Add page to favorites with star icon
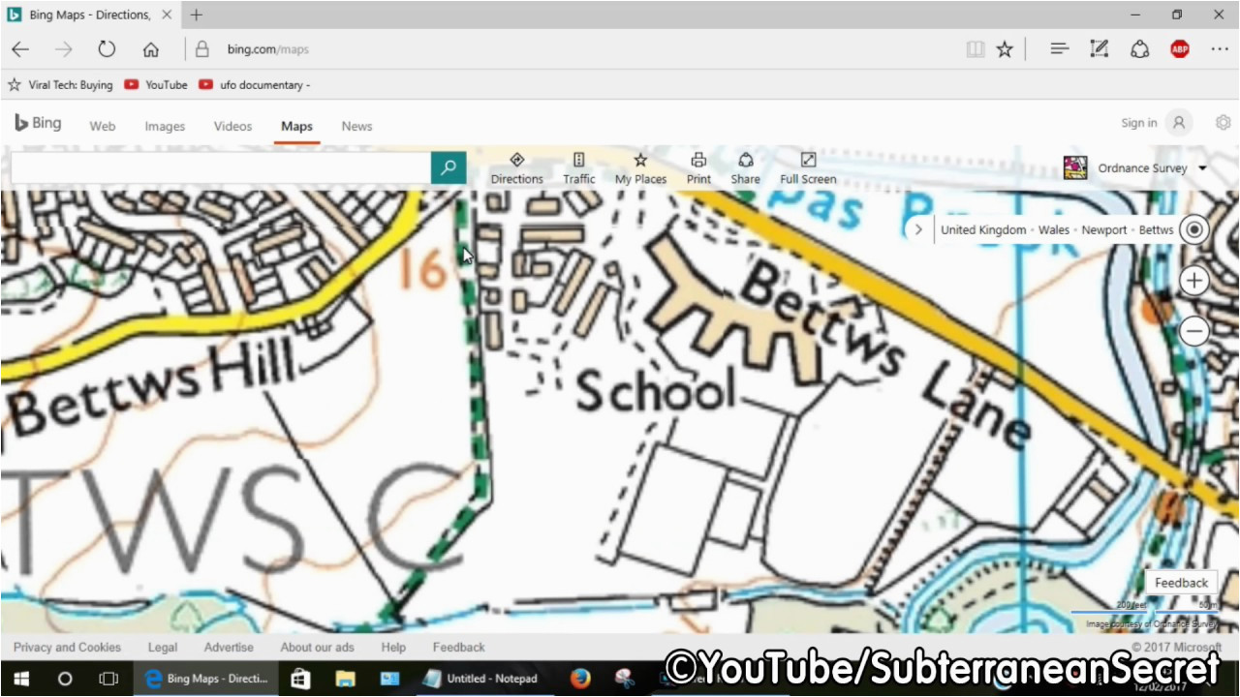 point(1005,49)
